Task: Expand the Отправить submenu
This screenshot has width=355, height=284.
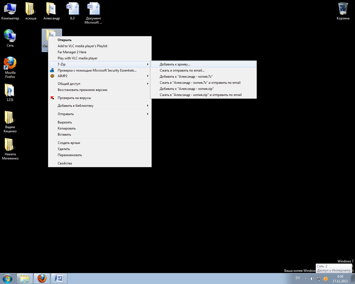Action: pyautogui.click(x=100, y=114)
